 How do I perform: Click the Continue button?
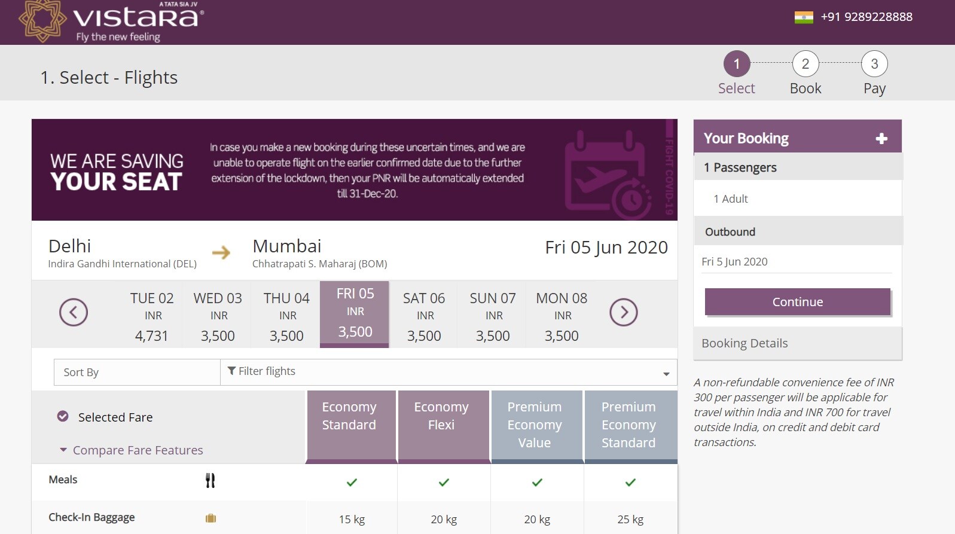pos(798,301)
